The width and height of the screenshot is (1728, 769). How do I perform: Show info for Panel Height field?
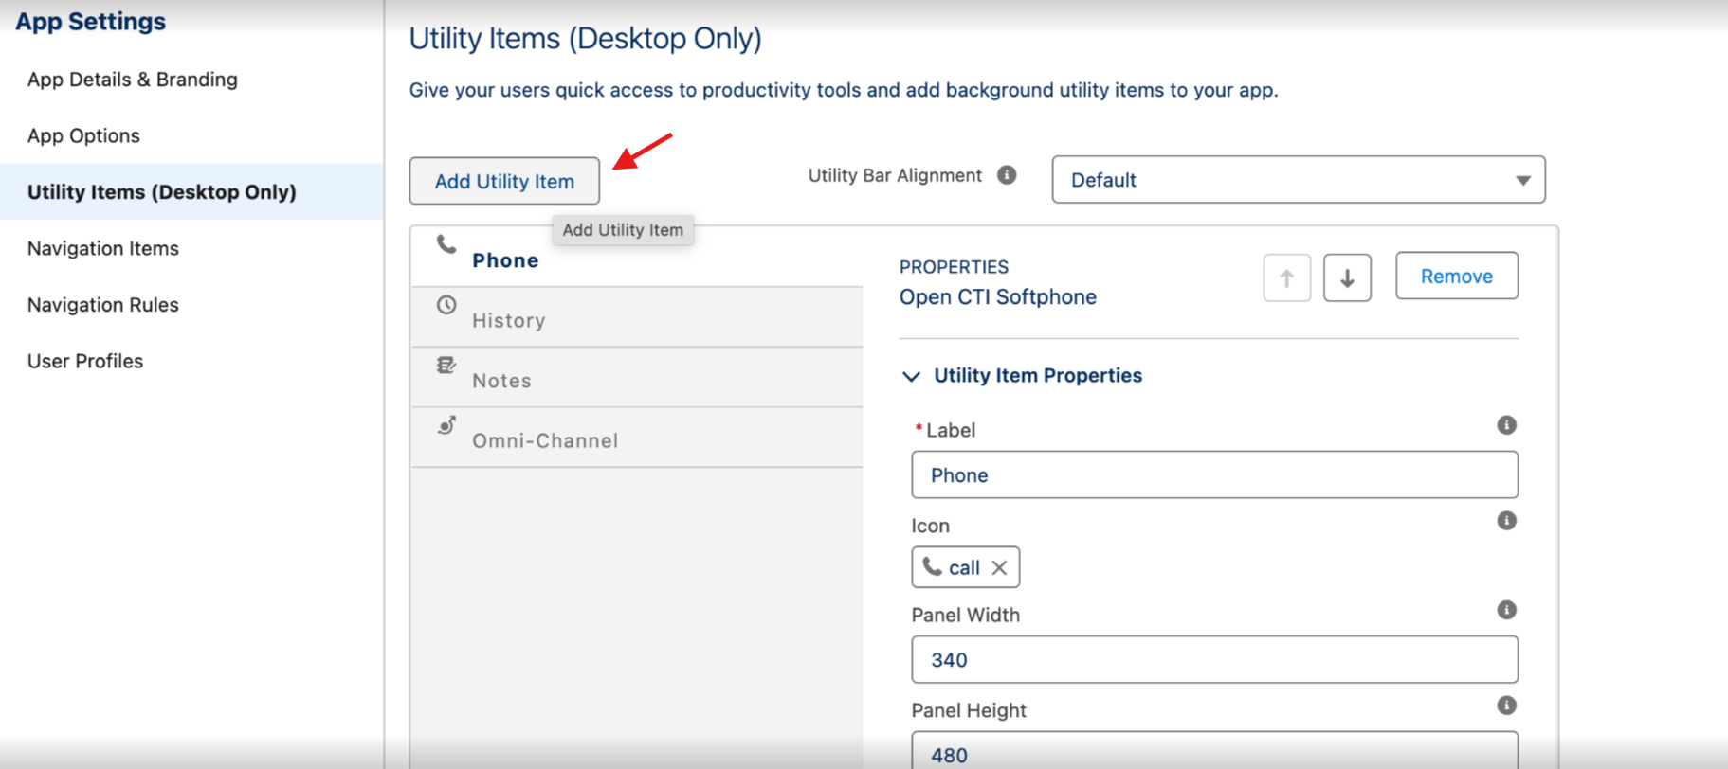1506,706
